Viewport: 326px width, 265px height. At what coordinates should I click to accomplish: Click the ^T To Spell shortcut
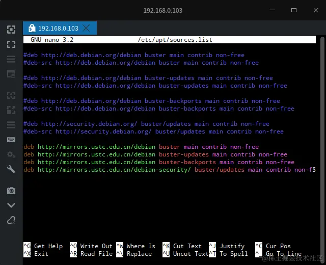pos(228,254)
